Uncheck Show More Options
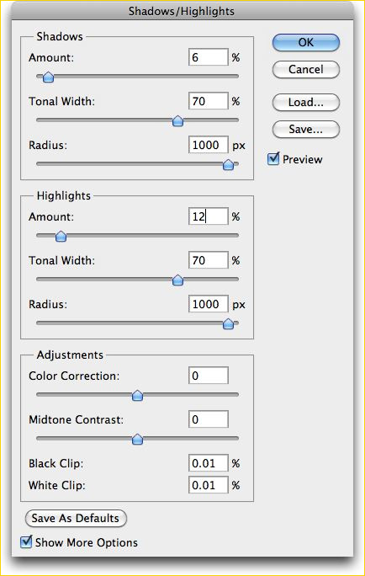The image size is (365, 576). (26, 541)
